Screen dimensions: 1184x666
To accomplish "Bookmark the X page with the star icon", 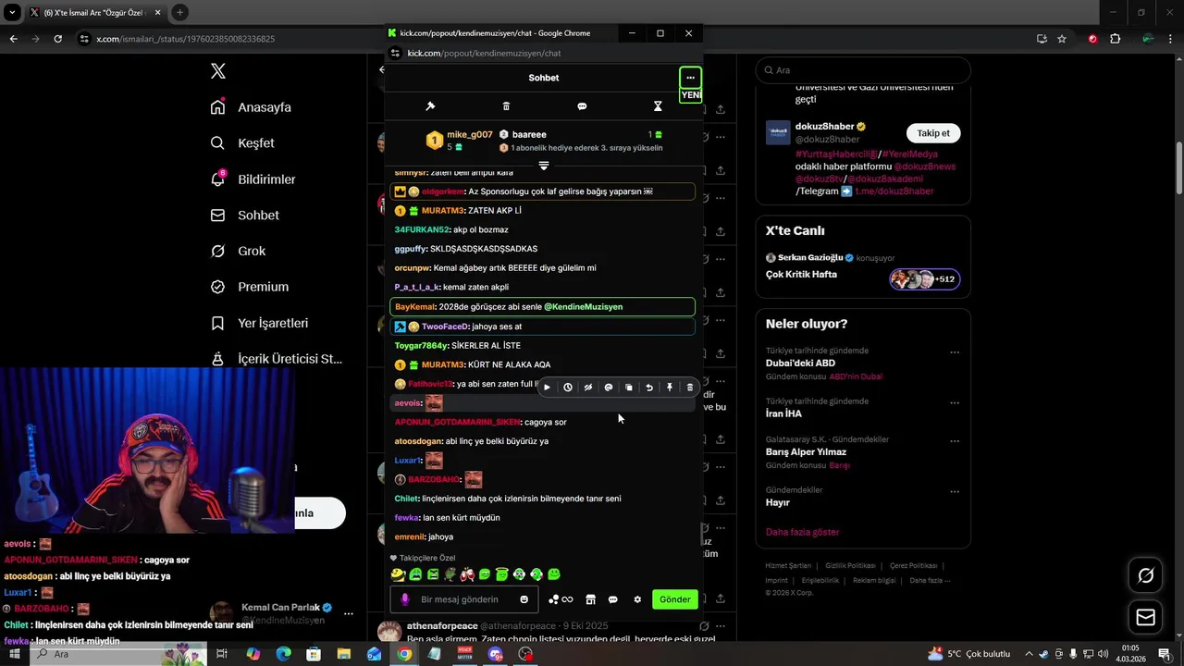I will (1062, 39).
